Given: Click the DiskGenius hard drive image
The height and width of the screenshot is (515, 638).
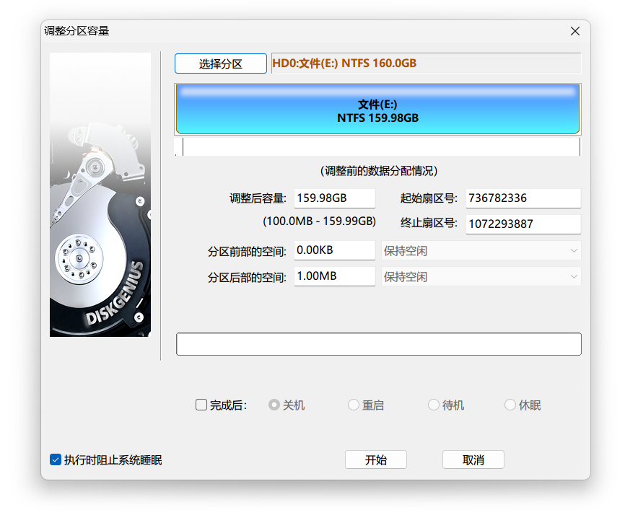Looking at the screenshot, I should (x=100, y=195).
